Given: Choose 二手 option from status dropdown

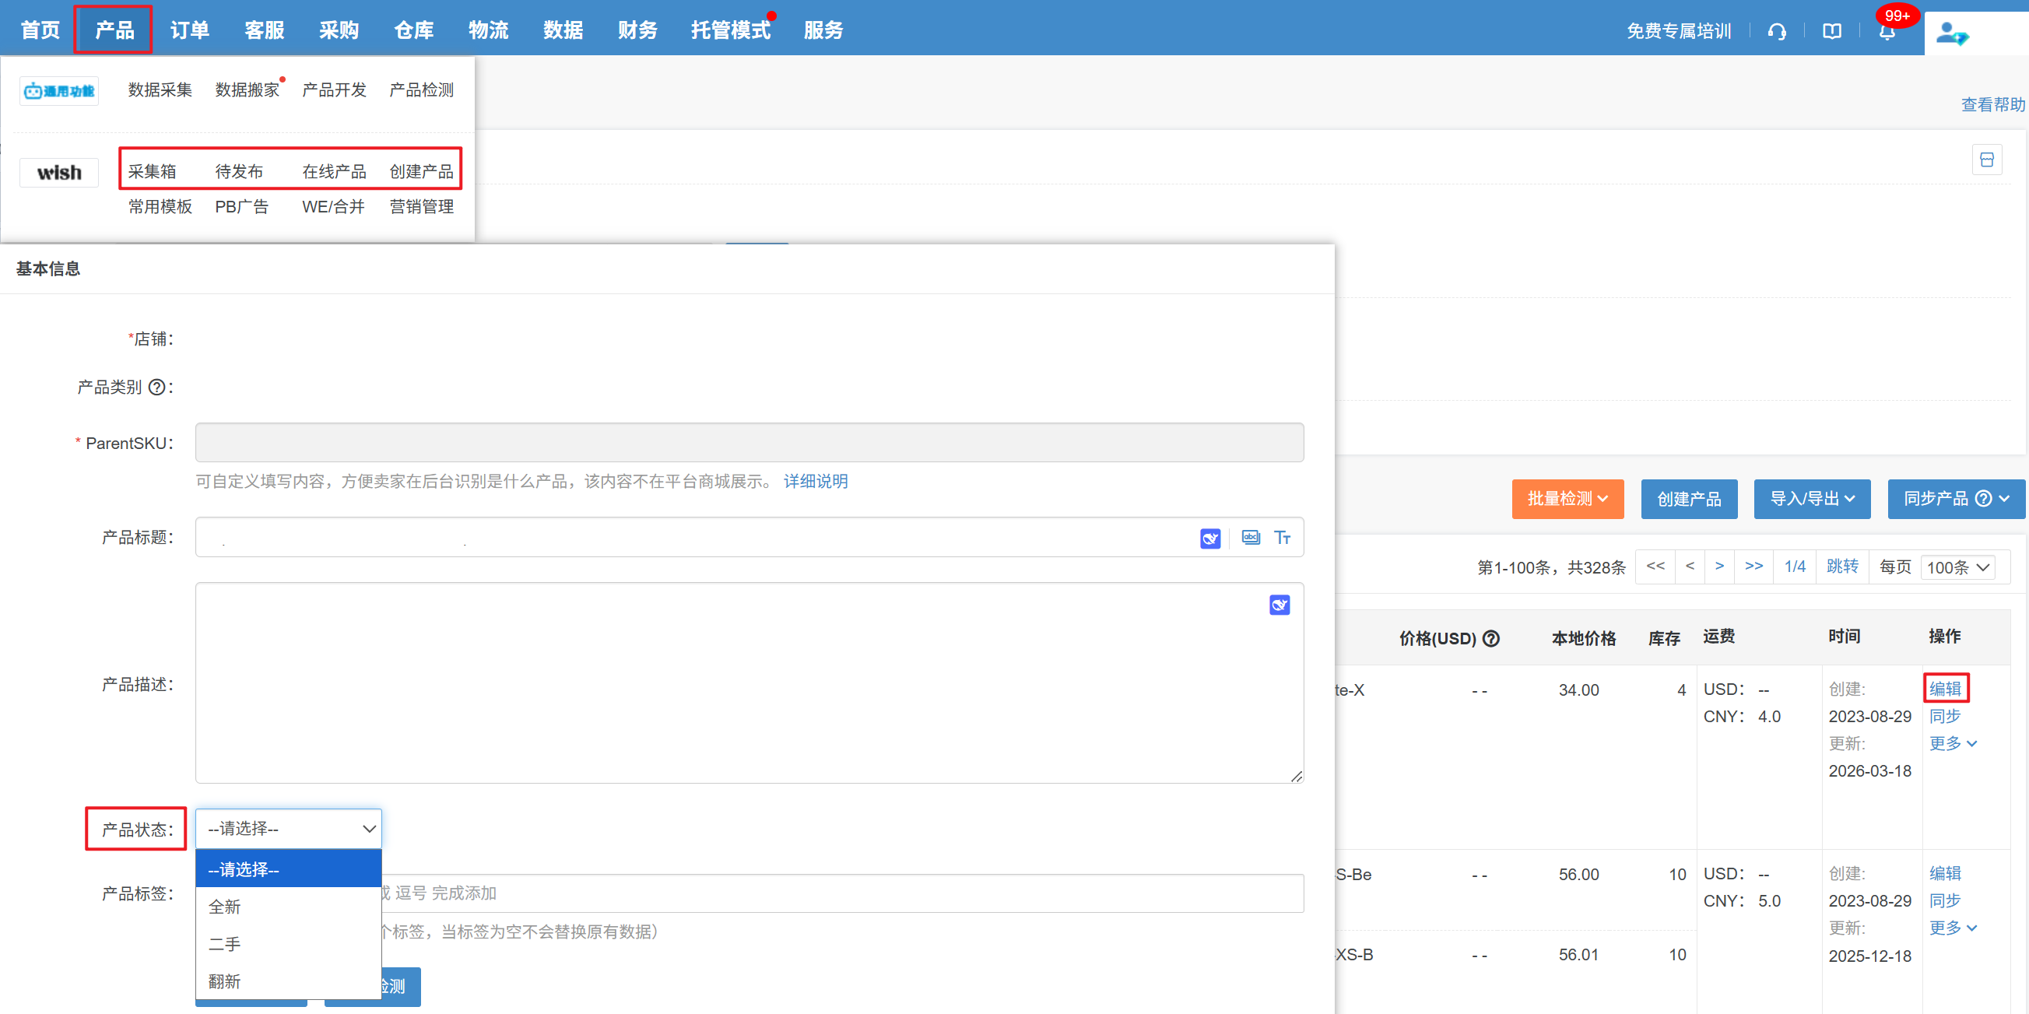Looking at the screenshot, I should (224, 943).
